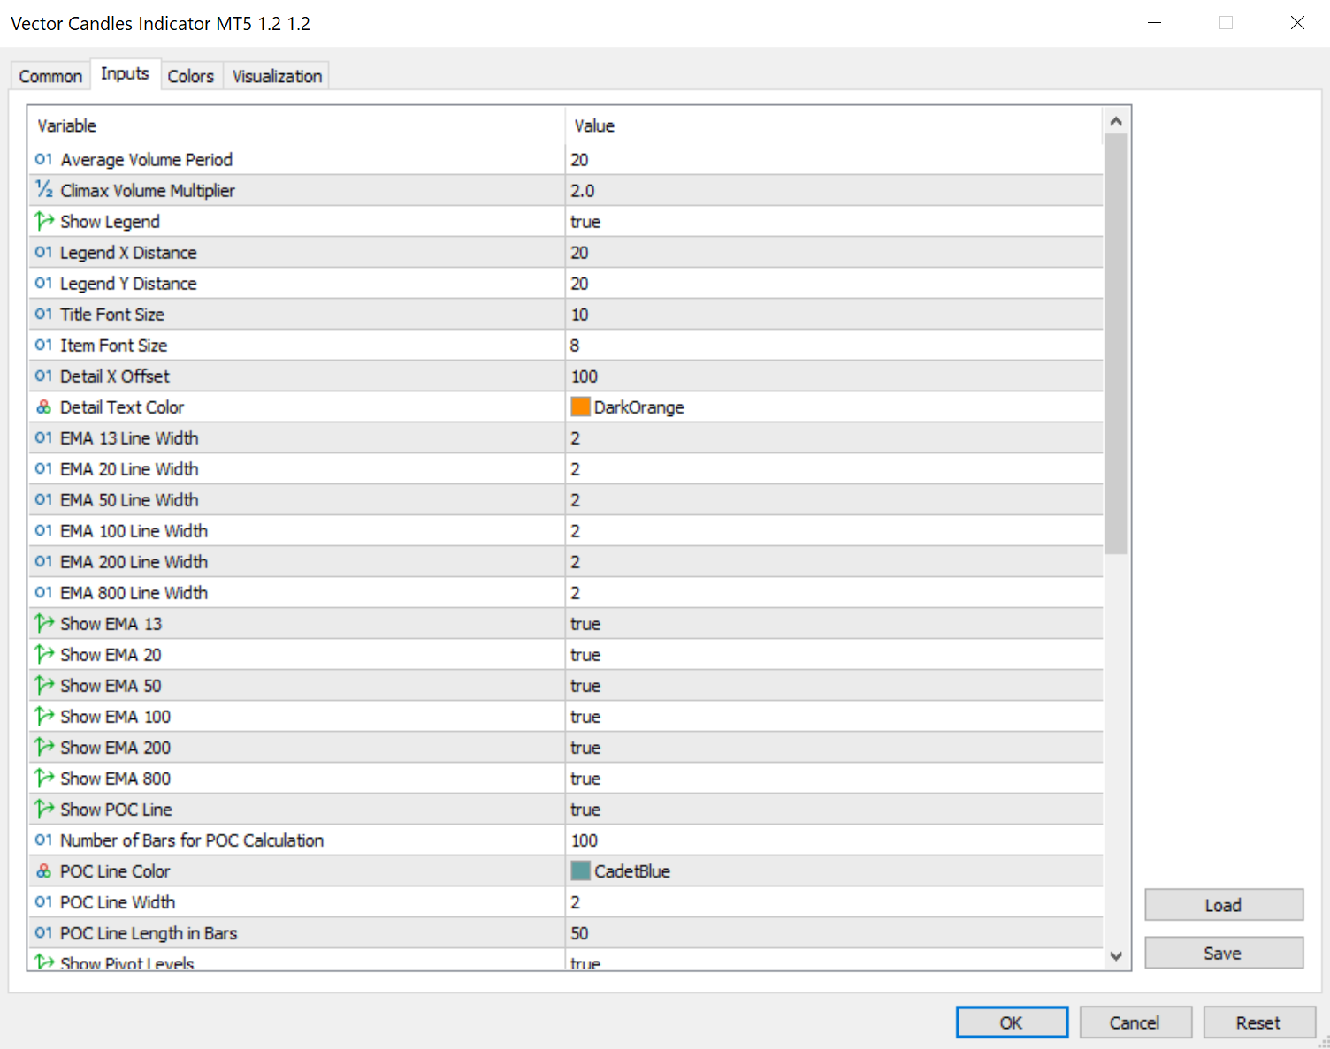Viewport: 1330px width, 1049px height.
Task: Click the boolean icon beside Show EMA 13
Action: pyautogui.click(x=43, y=624)
